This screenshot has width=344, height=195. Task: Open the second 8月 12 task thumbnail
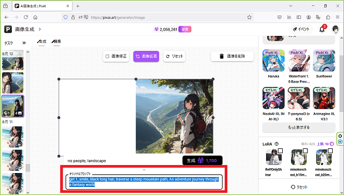click(x=13, y=83)
